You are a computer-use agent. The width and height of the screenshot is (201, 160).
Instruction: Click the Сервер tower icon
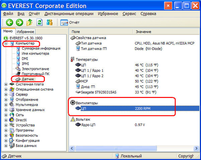(x=12, y=95)
